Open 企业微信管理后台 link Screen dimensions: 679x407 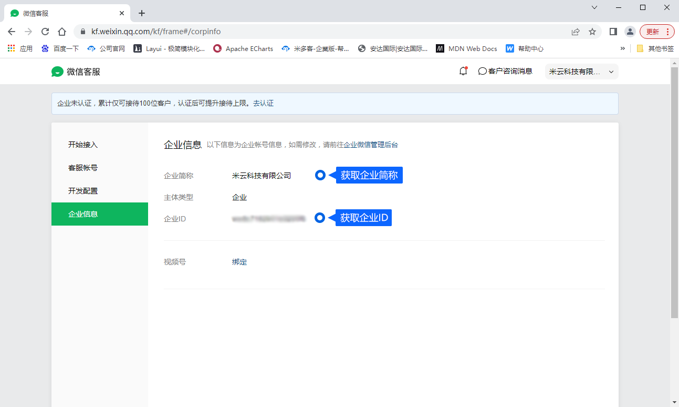(371, 145)
